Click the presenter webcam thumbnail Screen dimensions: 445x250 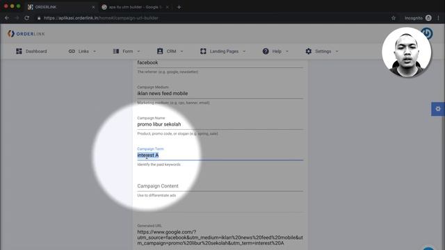point(406,52)
